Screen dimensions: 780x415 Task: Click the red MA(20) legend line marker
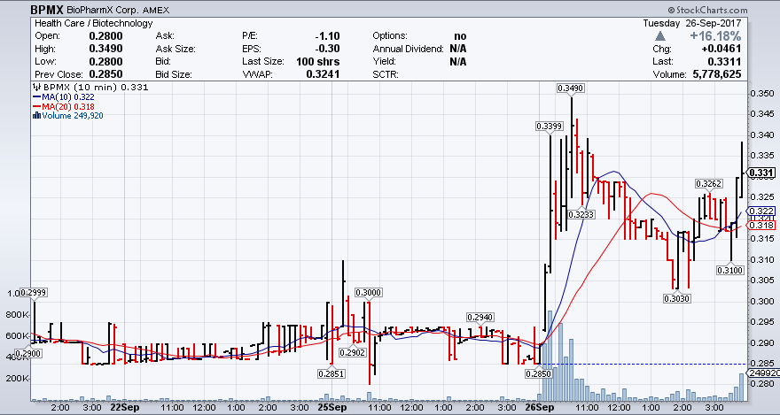36,106
